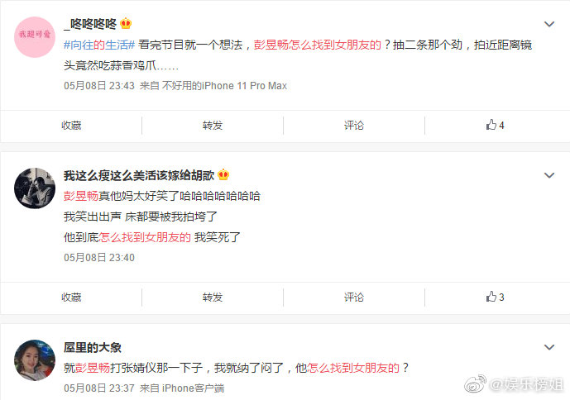Open avatar of 屋里的大象

click(35, 360)
